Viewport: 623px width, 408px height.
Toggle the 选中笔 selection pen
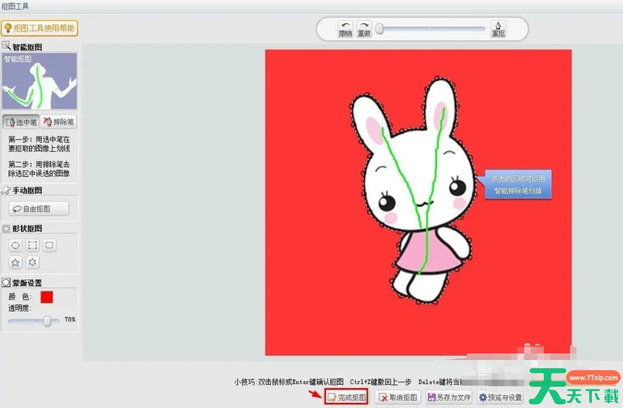pyautogui.click(x=21, y=122)
